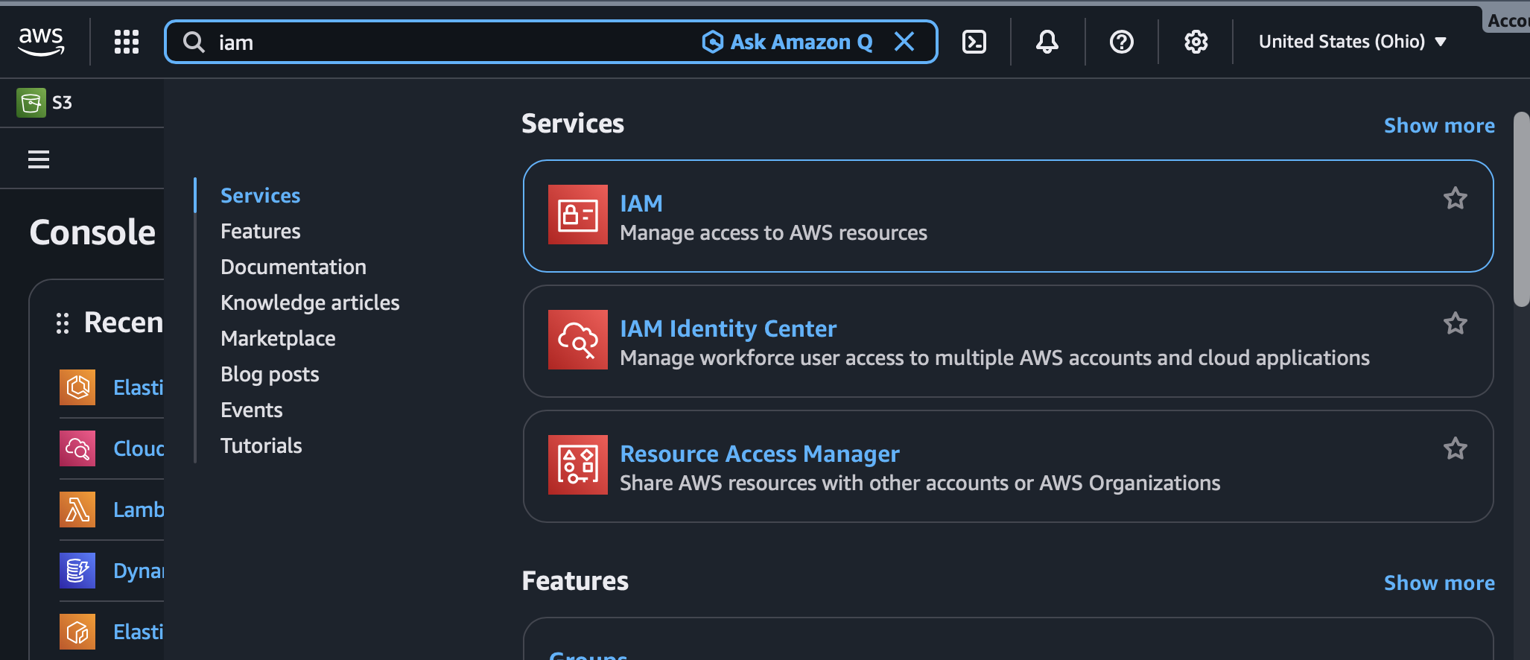Image resolution: width=1530 pixels, height=660 pixels.
Task: Select the Blog posts search category
Action: pyautogui.click(x=270, y=374)
